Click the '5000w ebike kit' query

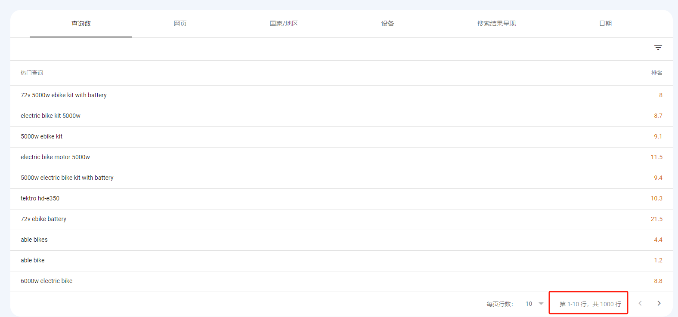tap(41, 137)
